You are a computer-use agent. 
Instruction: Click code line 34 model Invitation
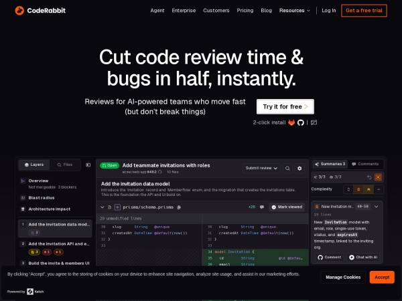click(255, 252)
